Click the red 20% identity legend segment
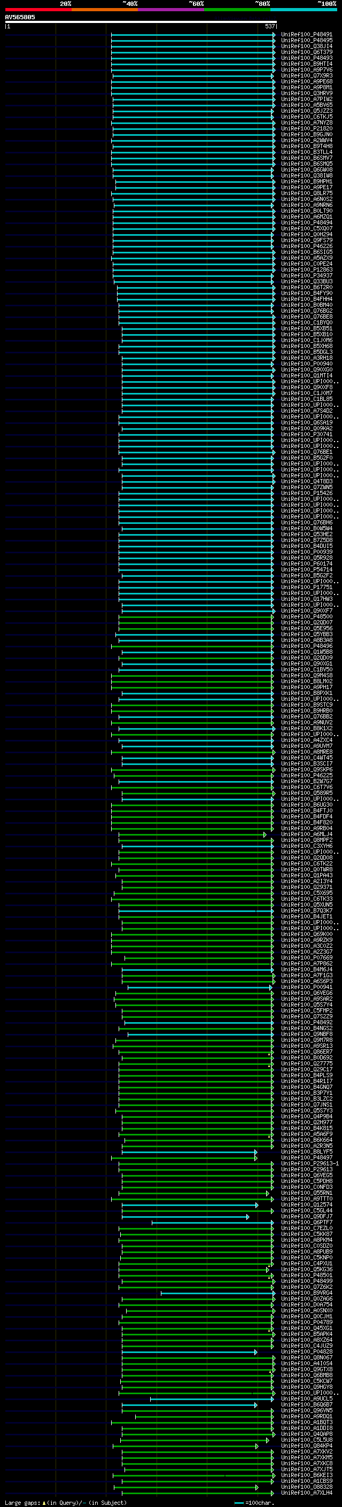 tap(38, 10)
